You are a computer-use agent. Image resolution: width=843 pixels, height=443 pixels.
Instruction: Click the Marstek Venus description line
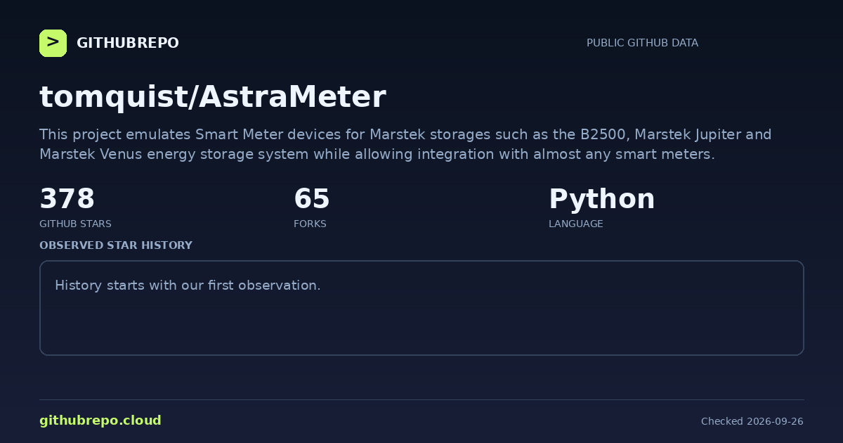377,154
